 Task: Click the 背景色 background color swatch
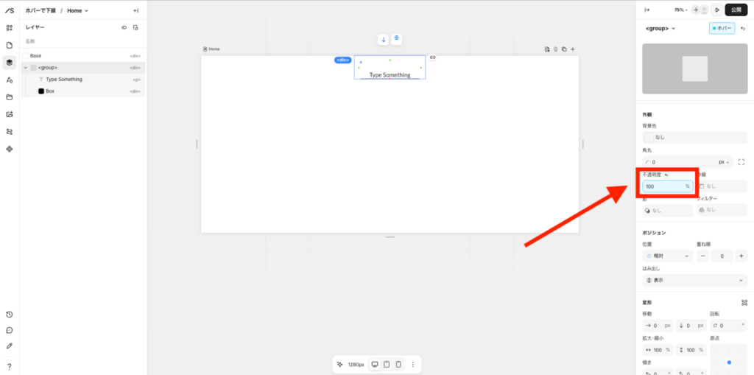point(649,137)
